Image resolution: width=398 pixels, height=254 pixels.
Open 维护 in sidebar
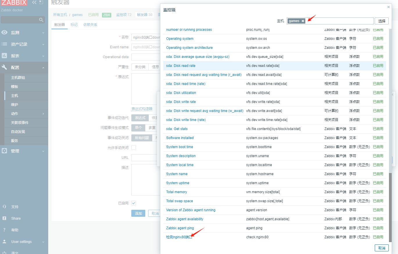coord(15,105)
